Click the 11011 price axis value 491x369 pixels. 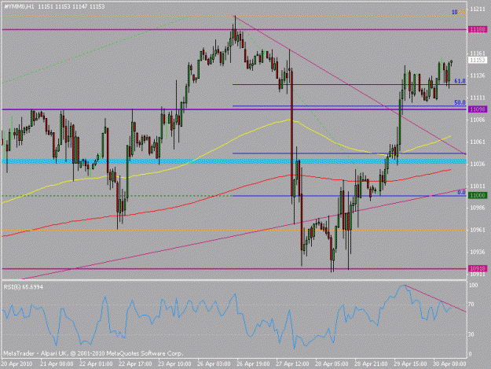478,186
